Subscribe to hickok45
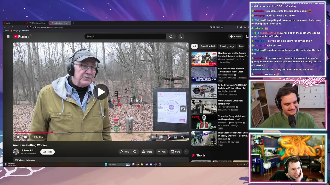Viewport: 330px width, 185px height. click(47, 152)
